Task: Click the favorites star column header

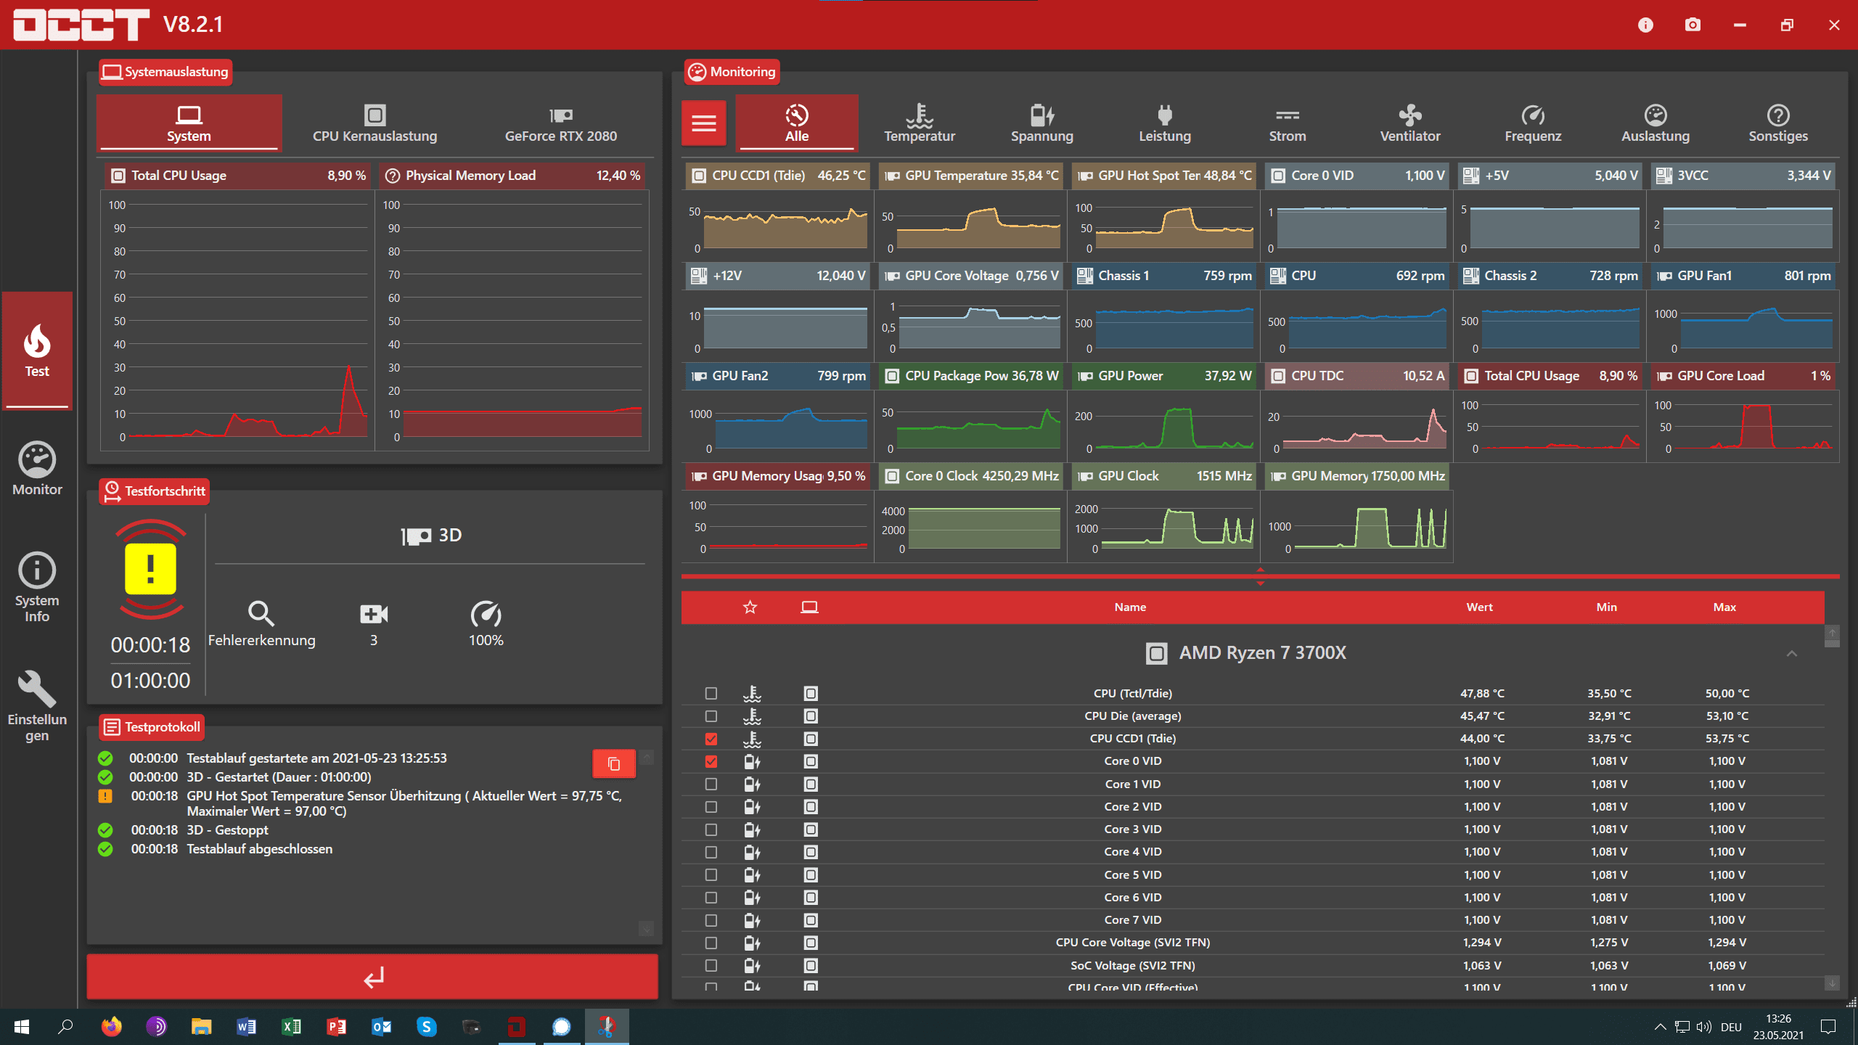Action: 750,607
